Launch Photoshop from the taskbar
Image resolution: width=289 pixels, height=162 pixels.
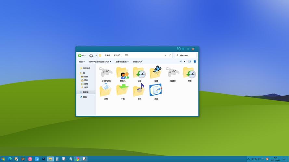pyautogui.click(x=44, y=159)
